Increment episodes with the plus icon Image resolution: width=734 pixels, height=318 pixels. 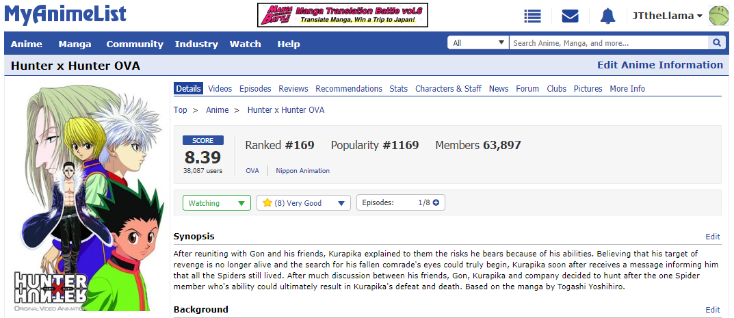point(436,203)
